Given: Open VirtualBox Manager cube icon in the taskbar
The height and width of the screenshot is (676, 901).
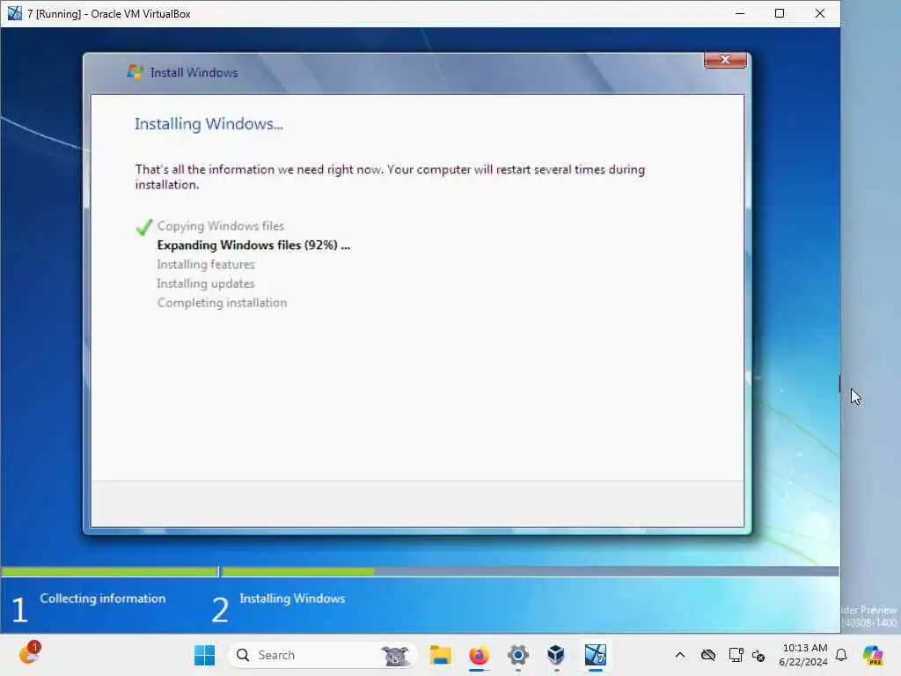Looking at the screenshot, I should (x=556, y=655).
